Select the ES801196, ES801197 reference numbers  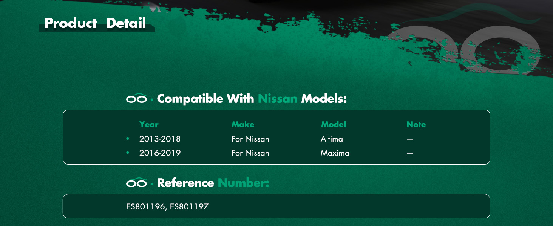click(167, 206)
